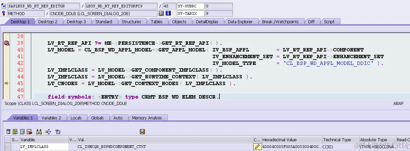Select the DetailDisplay tab
Screen dimensions: 410x151
point(207,22)
